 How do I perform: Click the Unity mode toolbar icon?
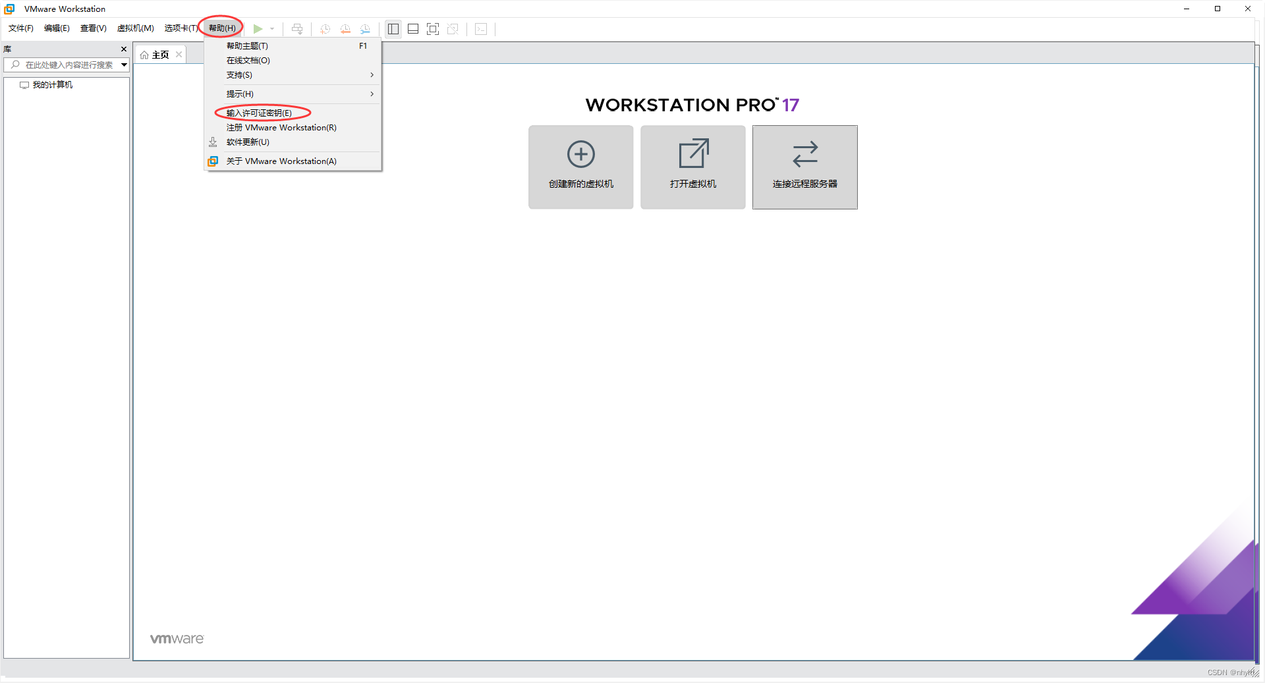coord(453,29)
